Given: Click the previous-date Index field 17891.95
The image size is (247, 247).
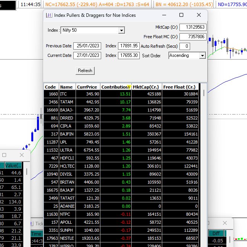Looking at the screenshot, I should click(x=129, y=46).
